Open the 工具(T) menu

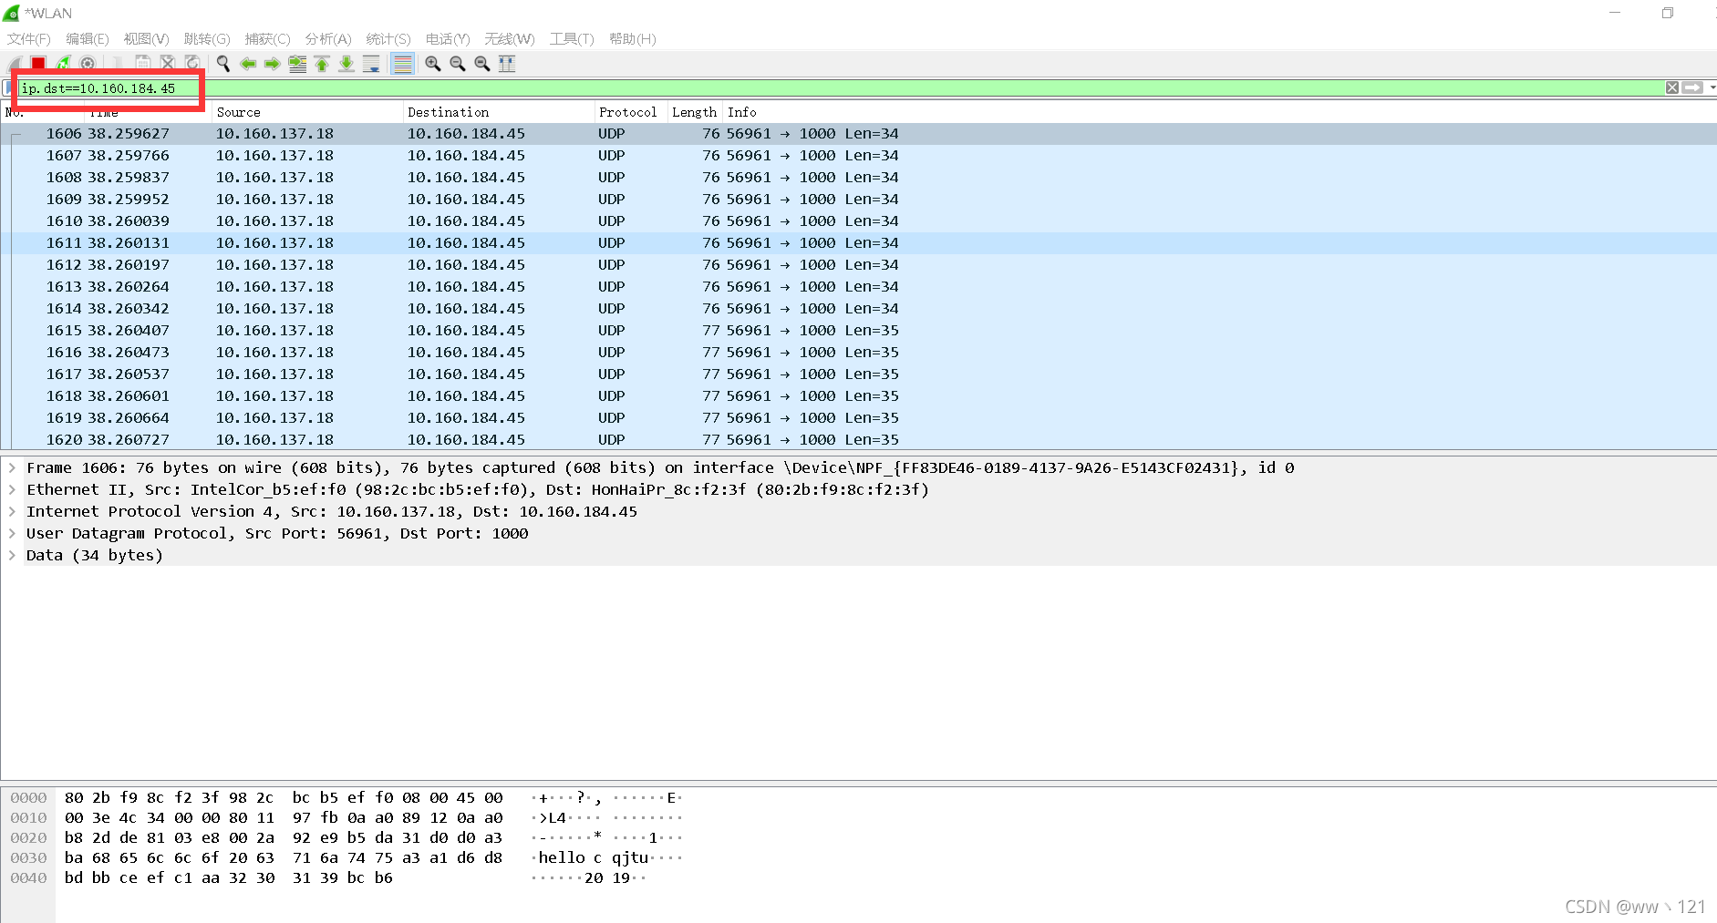[x=572, y=38]
